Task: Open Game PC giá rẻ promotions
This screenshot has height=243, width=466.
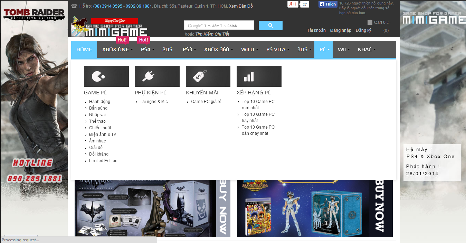Action: click(x=206, y=102)
